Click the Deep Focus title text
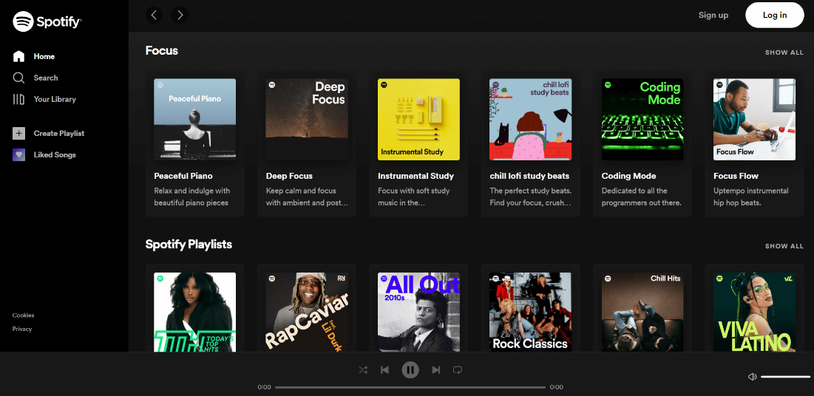The width and height of the screenshot is (814, 396). click(x=289, y=176)
